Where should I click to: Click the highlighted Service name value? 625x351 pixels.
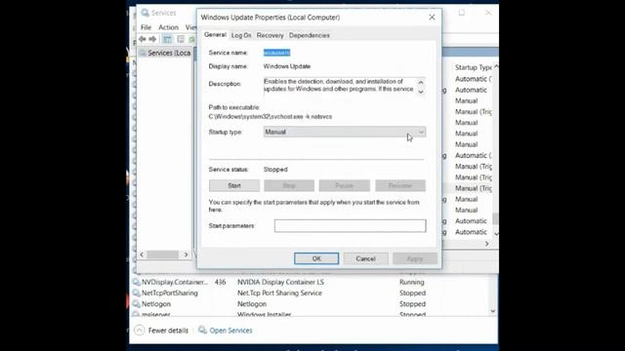click(x=276, y=53)
